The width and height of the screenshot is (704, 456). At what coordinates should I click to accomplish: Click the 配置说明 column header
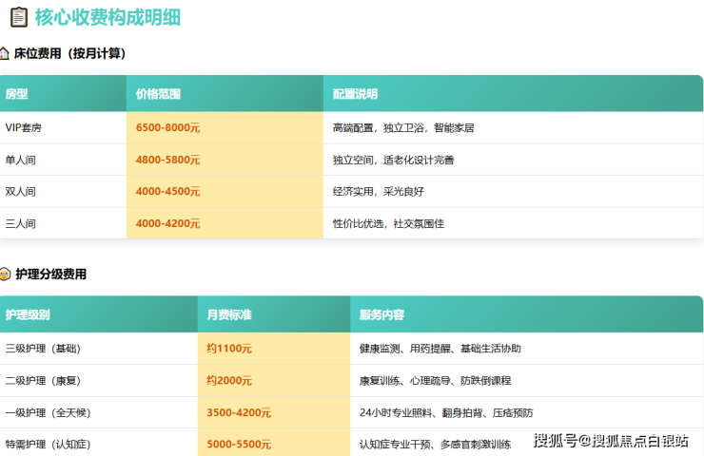355,94
